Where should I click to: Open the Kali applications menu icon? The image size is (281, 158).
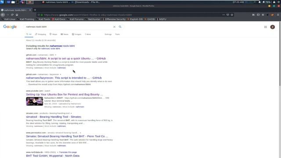(x=2, y=2)
